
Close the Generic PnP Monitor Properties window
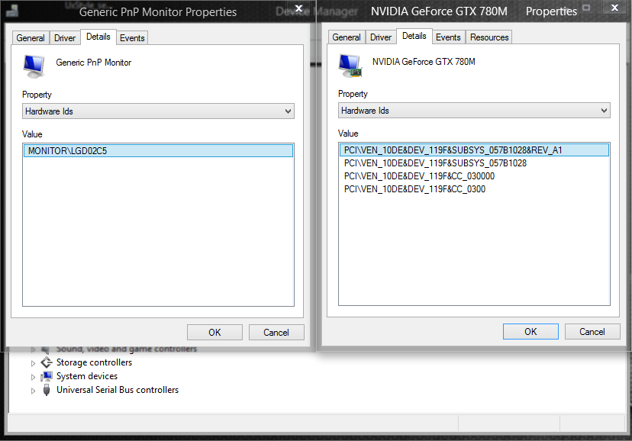click(x=298, y=8)
